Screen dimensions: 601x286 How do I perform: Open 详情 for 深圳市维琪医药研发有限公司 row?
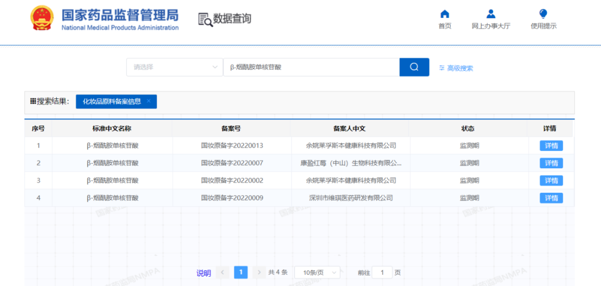[x=551, y=198]
